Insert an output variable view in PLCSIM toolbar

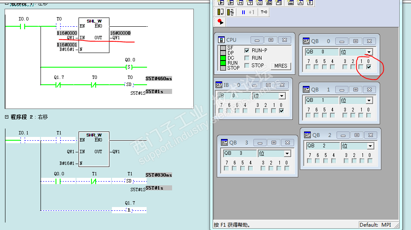pyautogui.click(x=231, y=3)
